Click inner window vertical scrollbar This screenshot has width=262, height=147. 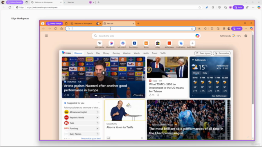[x=253, y=69]
